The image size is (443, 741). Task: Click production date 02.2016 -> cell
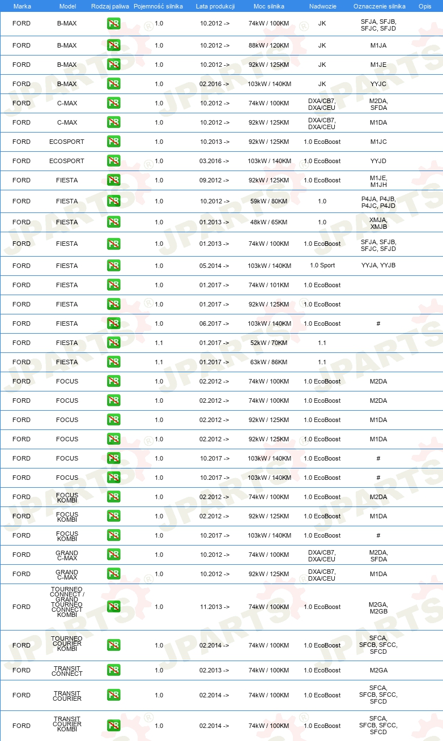coord(215,84)
